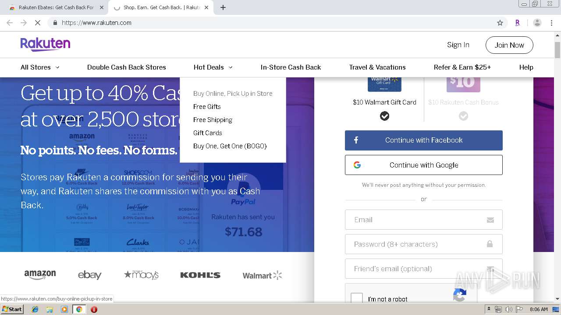Image resolution: width=561 pixels, height=315 pixels.
Task: Open the Windows Start menu
Action: [x=12, y=309]
